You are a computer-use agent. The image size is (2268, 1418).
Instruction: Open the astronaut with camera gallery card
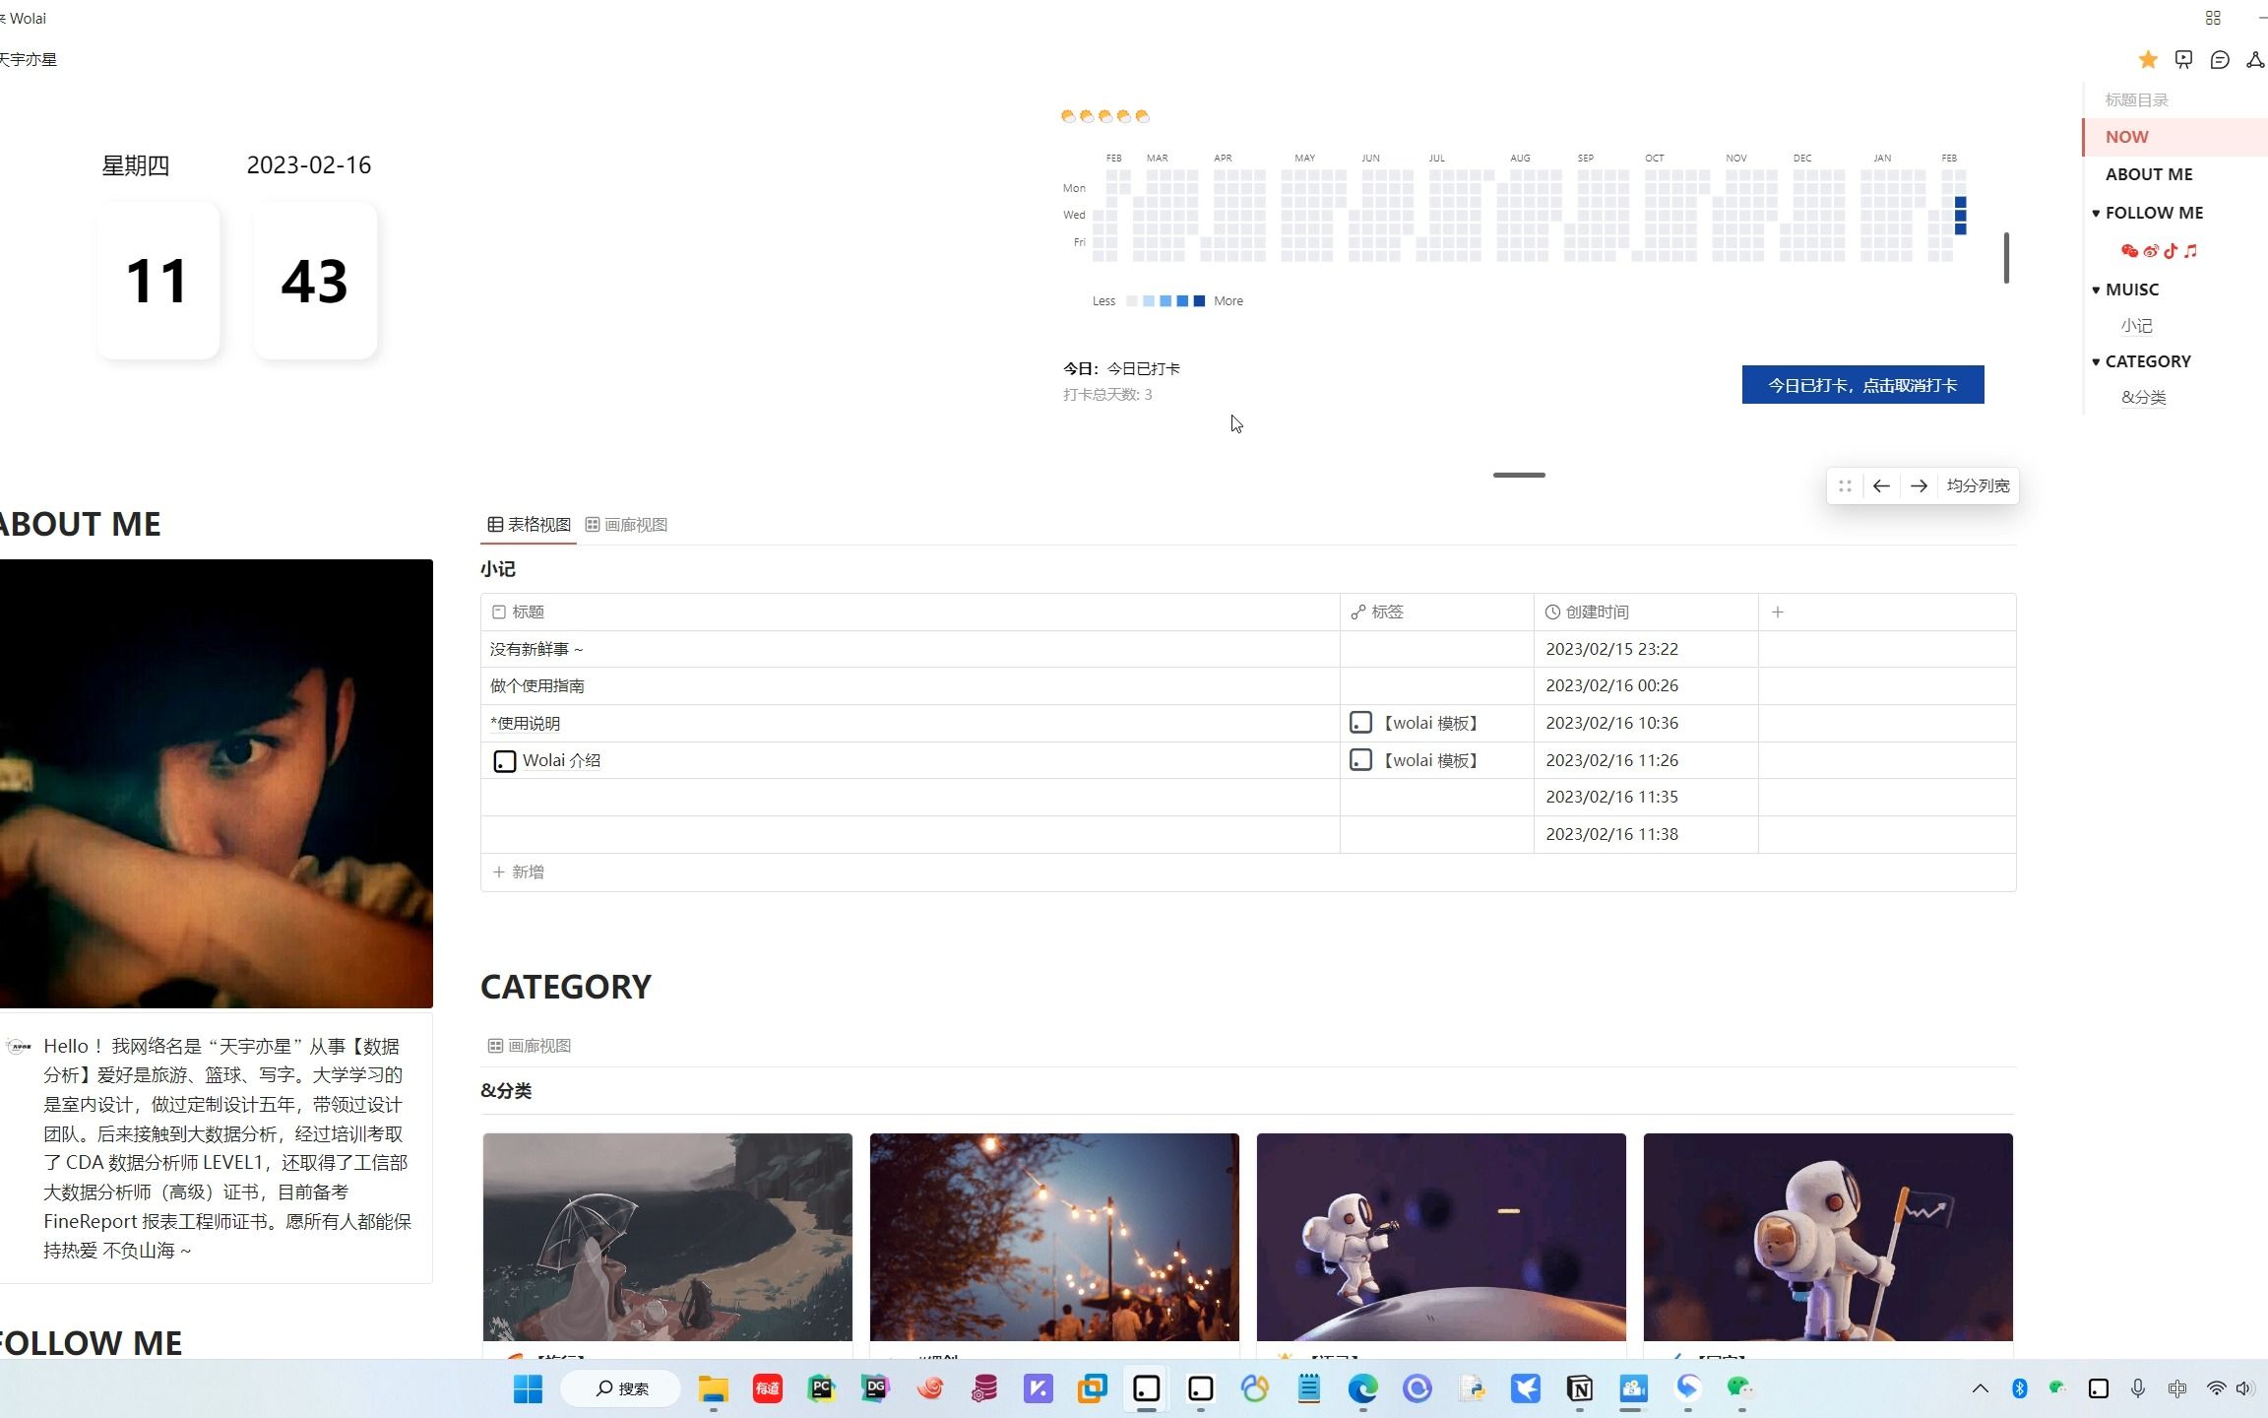[x=1441, y=1237]
